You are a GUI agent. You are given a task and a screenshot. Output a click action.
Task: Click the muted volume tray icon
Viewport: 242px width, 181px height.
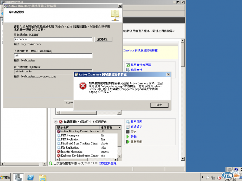[x=219, y=178]
